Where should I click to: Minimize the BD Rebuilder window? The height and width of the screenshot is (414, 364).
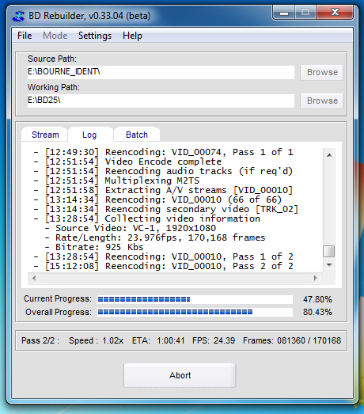tap(284, 13)
